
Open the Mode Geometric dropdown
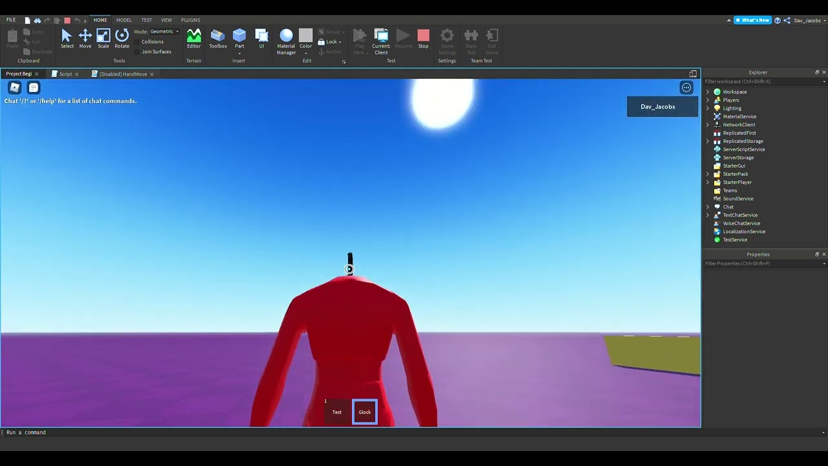pyautogui.click(x=164, y=32)
